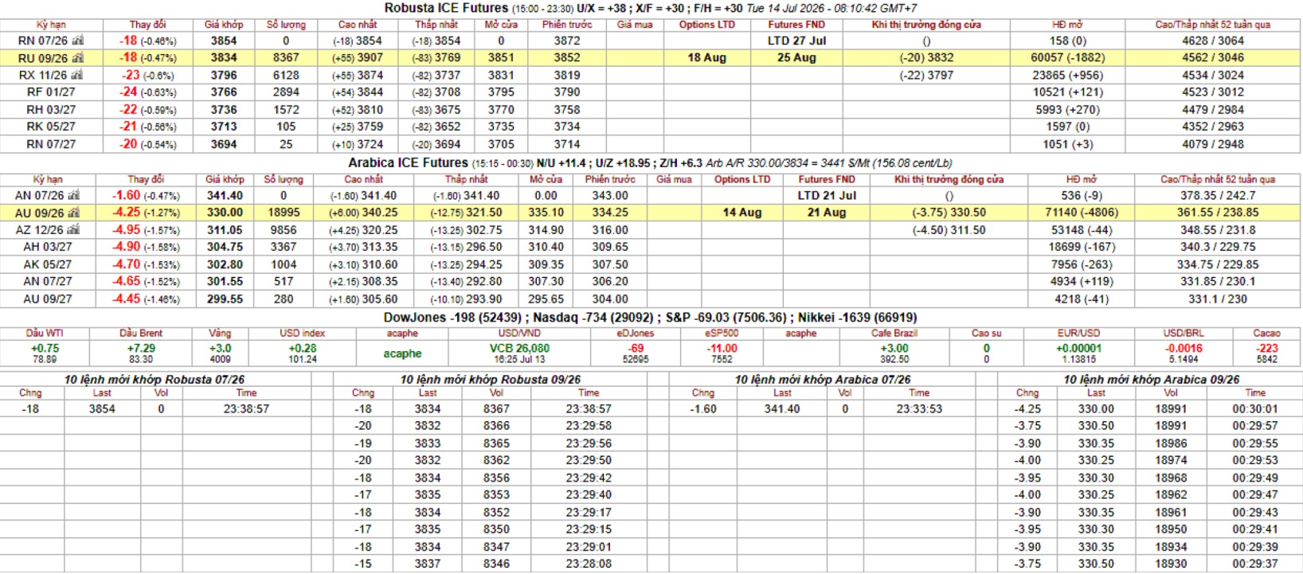
Task: Select the AK 05/27 Arabica contract label
Action: [x=47, y=264]
